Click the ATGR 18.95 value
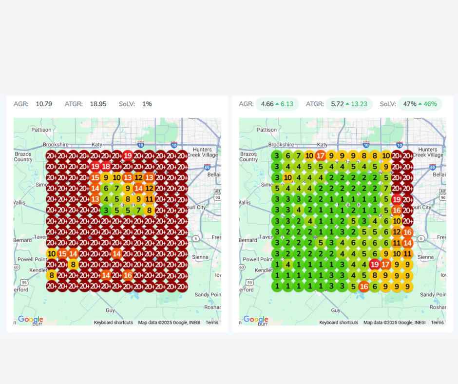Screen dimensions: 458x384 (x=98, y=104)
